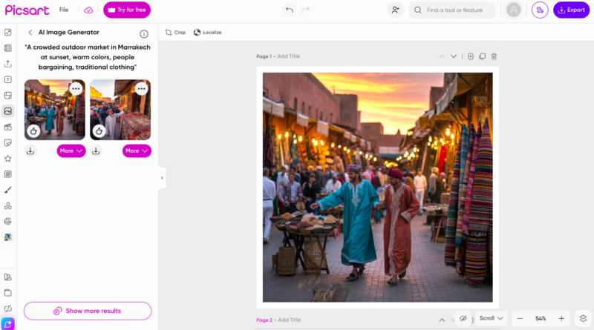Expand More dropdown under second image
Viewport: 594px width, 330px height.
[137, 151]
